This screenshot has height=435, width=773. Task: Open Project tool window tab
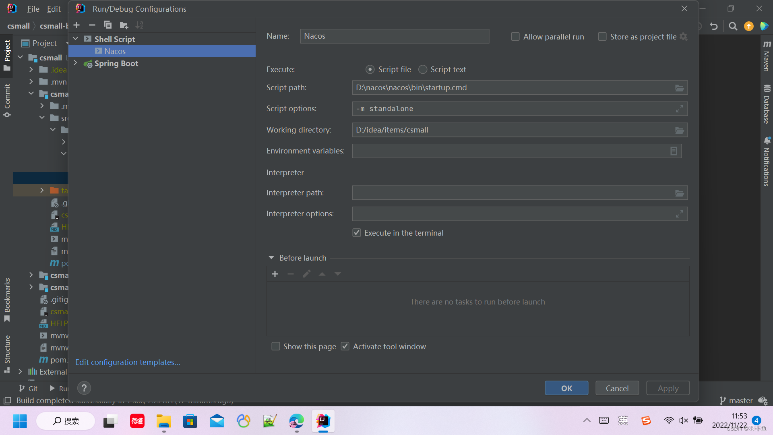coord(7,55)
